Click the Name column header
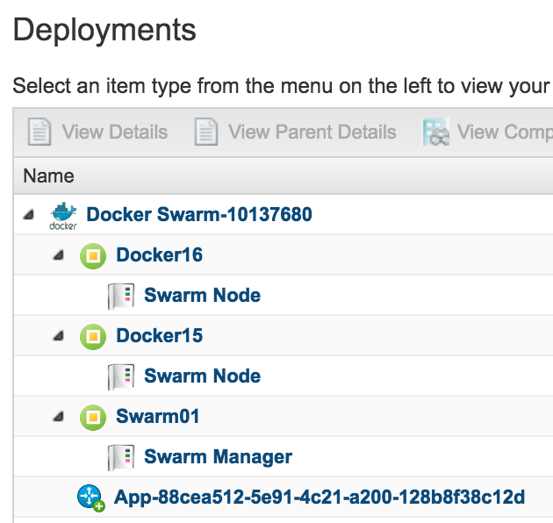This screenshot has width=553, height=523. tap(49, 176)
